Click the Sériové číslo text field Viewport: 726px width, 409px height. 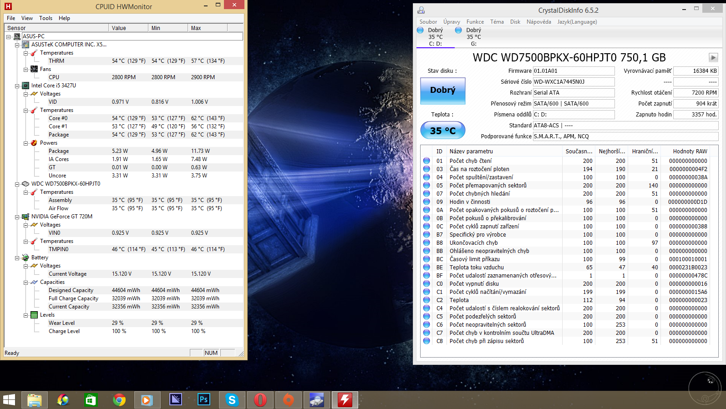pyautogui.click(x=574, y=82)
